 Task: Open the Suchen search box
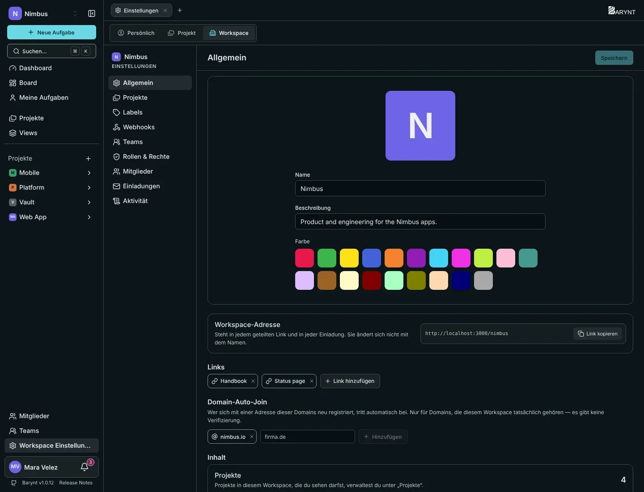51,51
